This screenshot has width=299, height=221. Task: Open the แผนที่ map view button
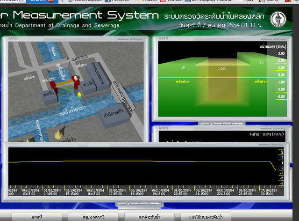37,217
